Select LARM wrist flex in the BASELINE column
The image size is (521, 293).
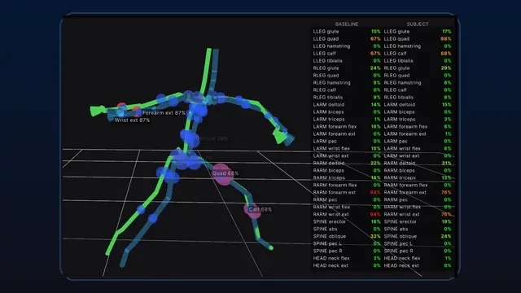point(347,148)
